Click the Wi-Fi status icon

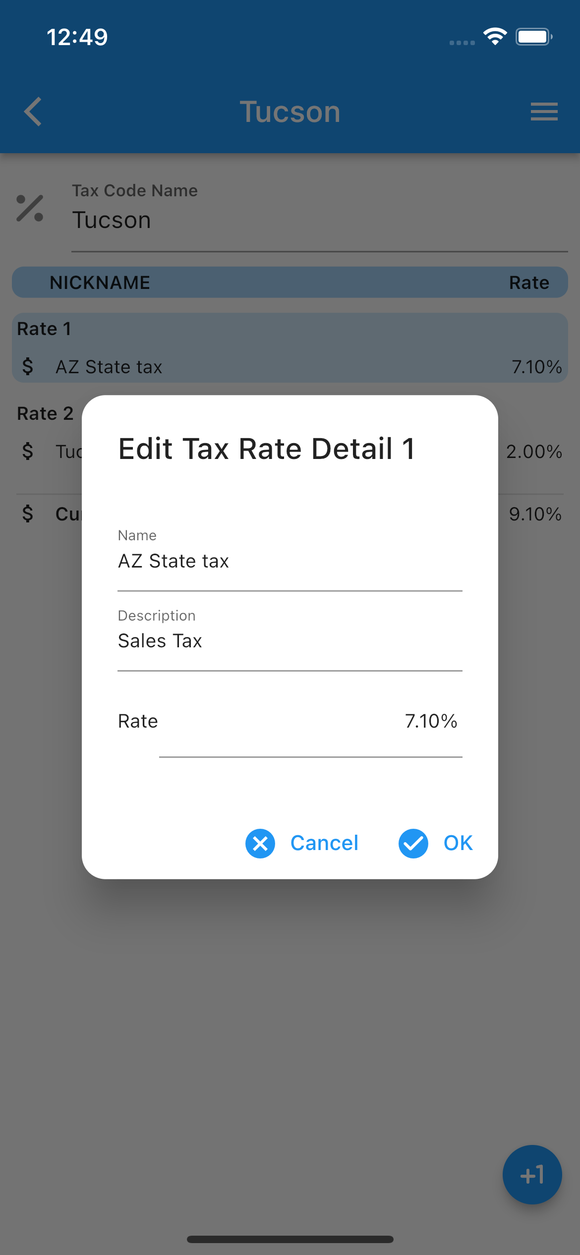tap(495, 37)
